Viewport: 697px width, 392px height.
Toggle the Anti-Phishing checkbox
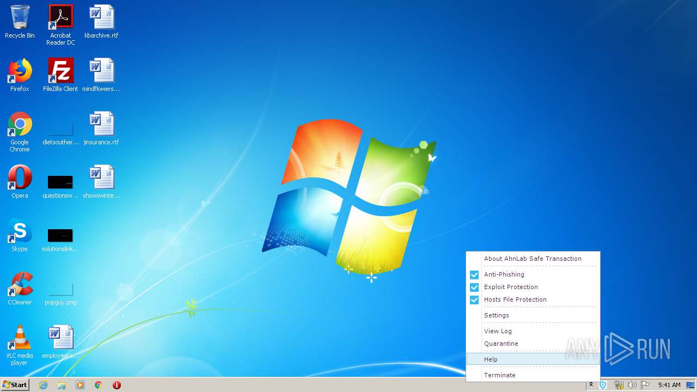[x=474, y=275]
